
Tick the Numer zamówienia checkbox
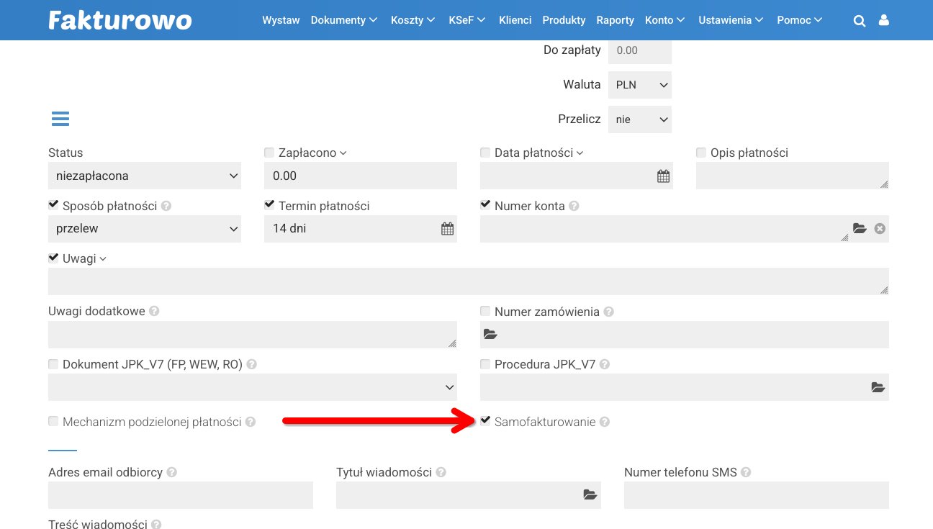click(x=486, y=312)
